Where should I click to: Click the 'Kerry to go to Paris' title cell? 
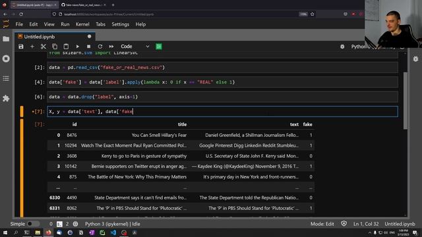tap(144, 156)
